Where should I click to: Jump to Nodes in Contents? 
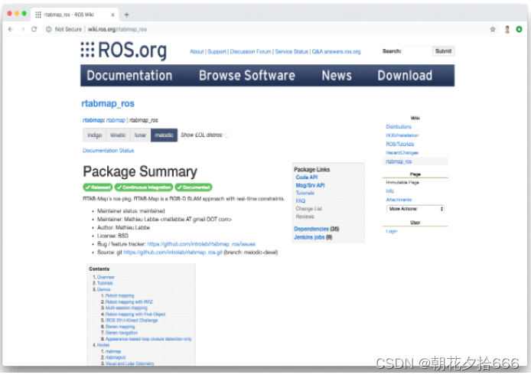103,345
